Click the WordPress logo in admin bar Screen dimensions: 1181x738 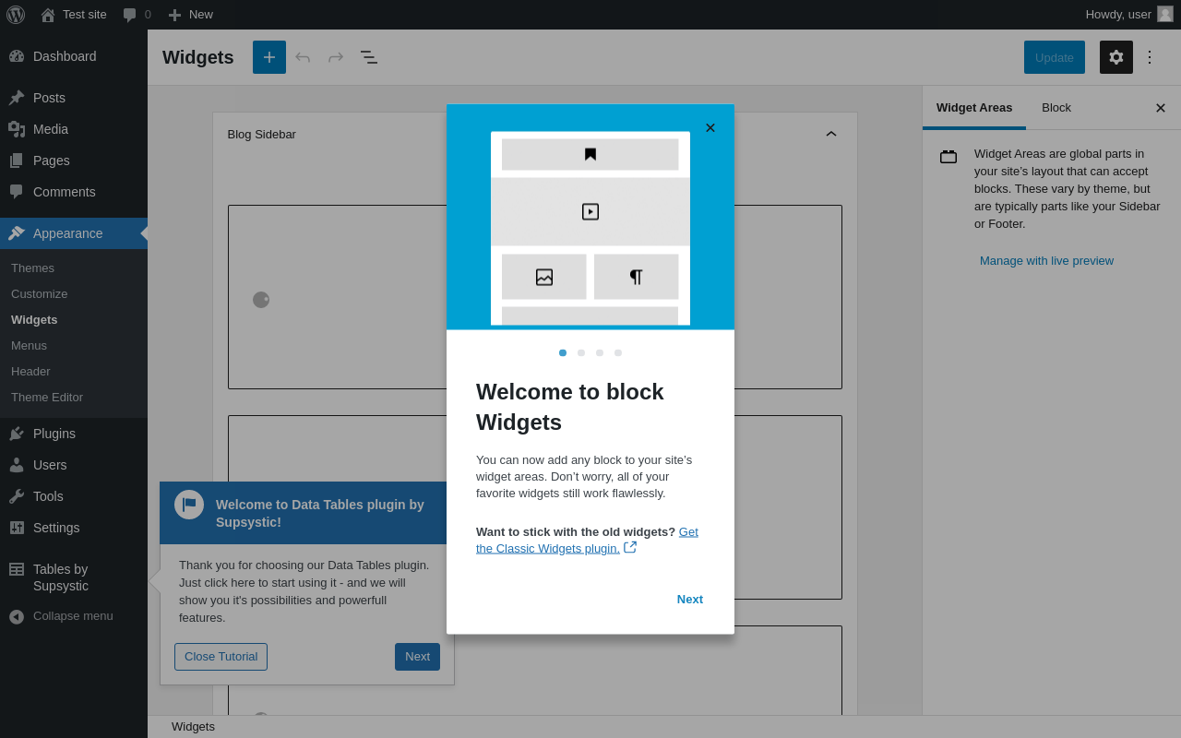point(16,15)
